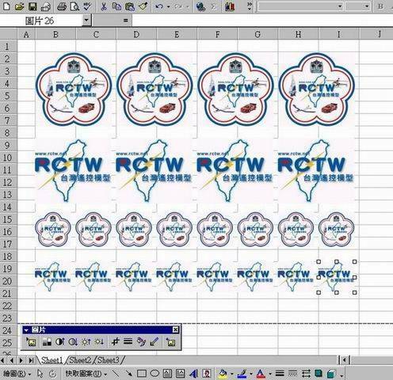Open Fill Color dropdown arrow

pyautogui.click(x=231, y=374)
